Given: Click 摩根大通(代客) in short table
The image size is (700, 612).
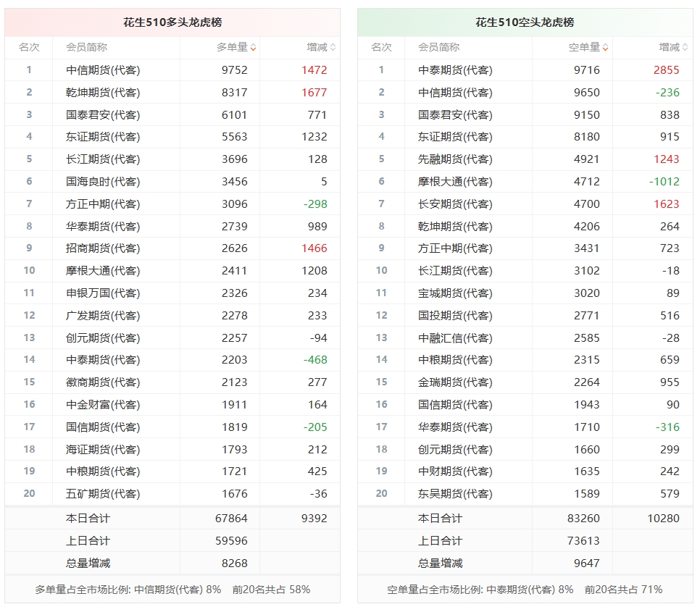Looking at the screenshot, I should [455, 182].
